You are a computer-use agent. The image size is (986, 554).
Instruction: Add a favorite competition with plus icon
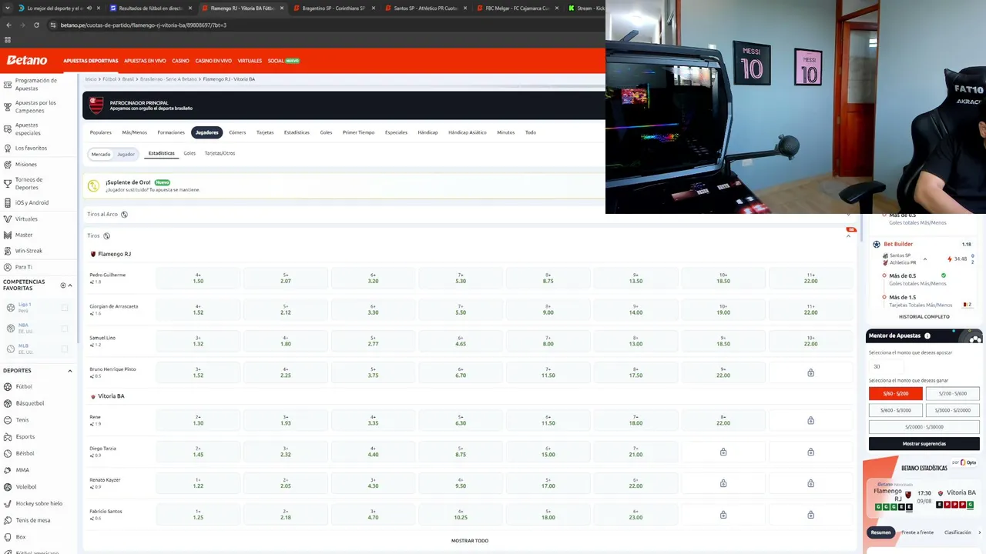coord(63,285)
